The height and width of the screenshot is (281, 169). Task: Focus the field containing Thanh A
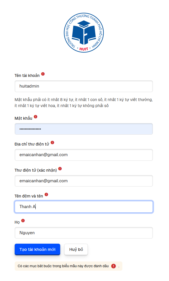tap(84, 207)
